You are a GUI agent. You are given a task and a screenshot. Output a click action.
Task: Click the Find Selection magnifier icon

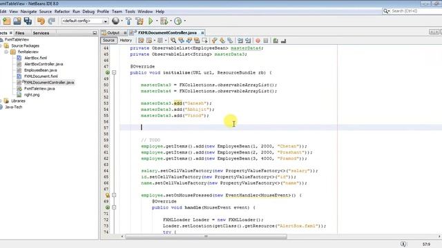pyautogui.click(x=173, y=41)
